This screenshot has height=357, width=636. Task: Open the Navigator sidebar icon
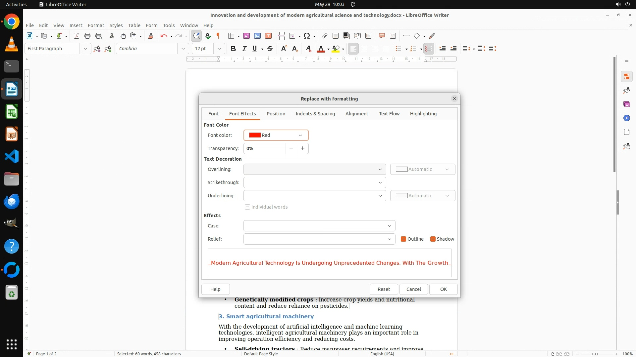click(626, 118)
